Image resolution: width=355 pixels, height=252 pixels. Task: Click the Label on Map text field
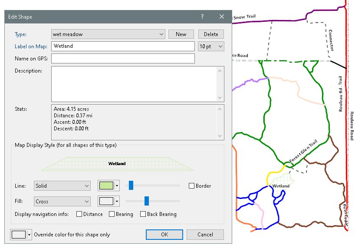pos(123,46)
